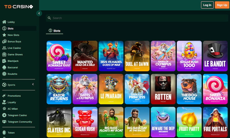Open the Promotions menu item
This screenshot has height=138, width=230.
pyautogui.click(x=14, y=96)
